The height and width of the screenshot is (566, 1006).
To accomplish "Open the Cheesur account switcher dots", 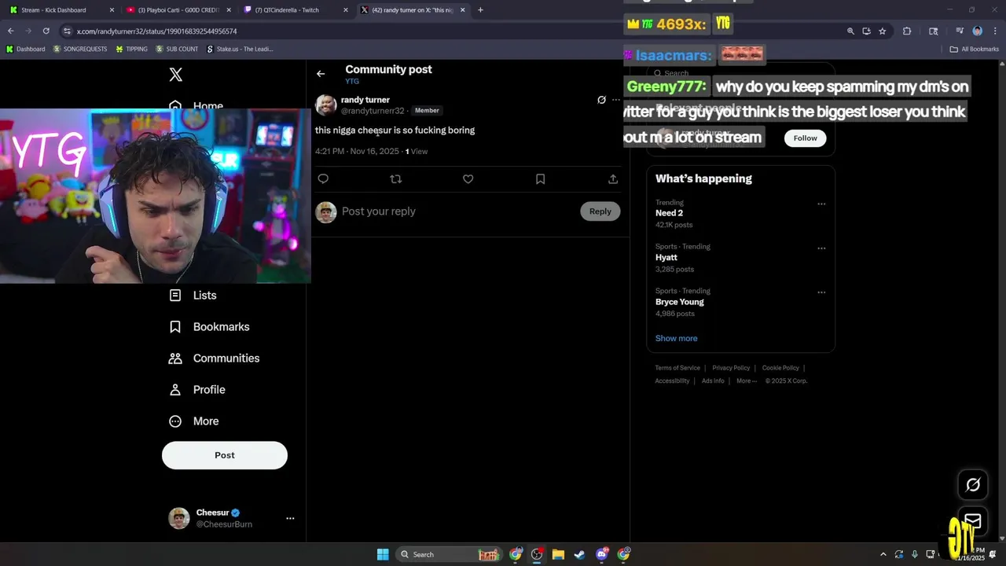I will coord(290,518).
